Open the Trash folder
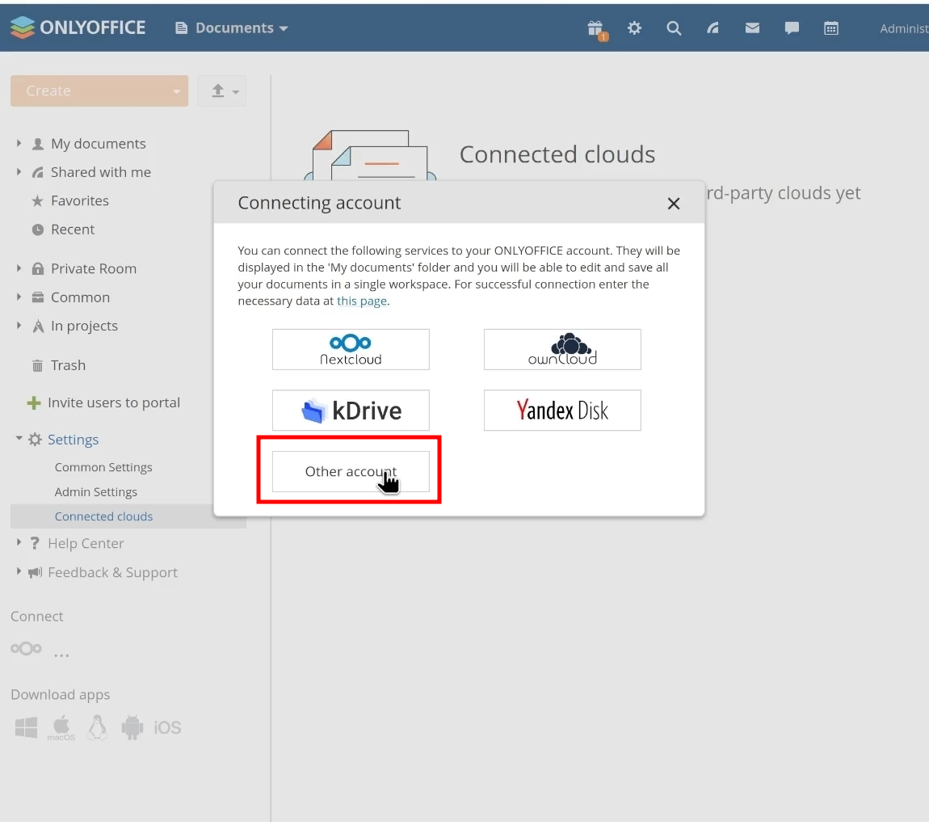Screen dimensions: 929x830 coord(68,365)
